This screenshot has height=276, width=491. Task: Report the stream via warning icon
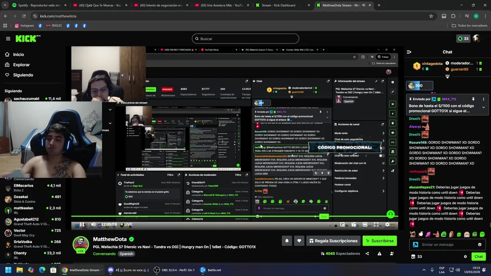[x=379, y=253]
